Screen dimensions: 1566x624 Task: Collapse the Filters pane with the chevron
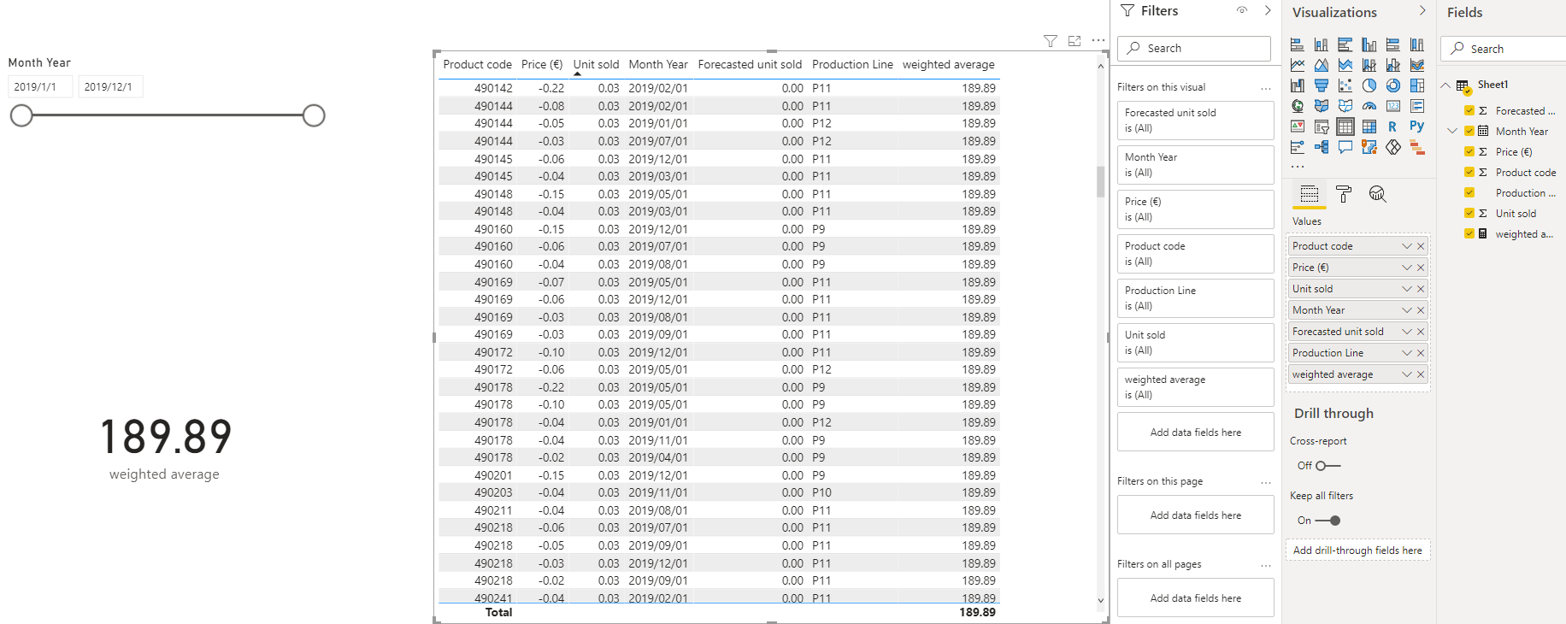click(x=1268, y=11)
